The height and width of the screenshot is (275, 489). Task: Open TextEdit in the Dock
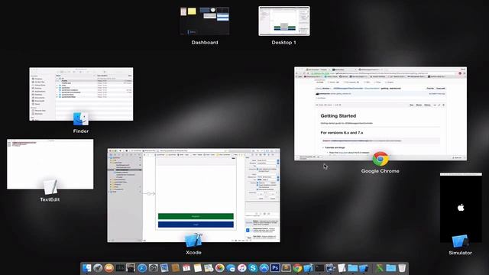342,268
